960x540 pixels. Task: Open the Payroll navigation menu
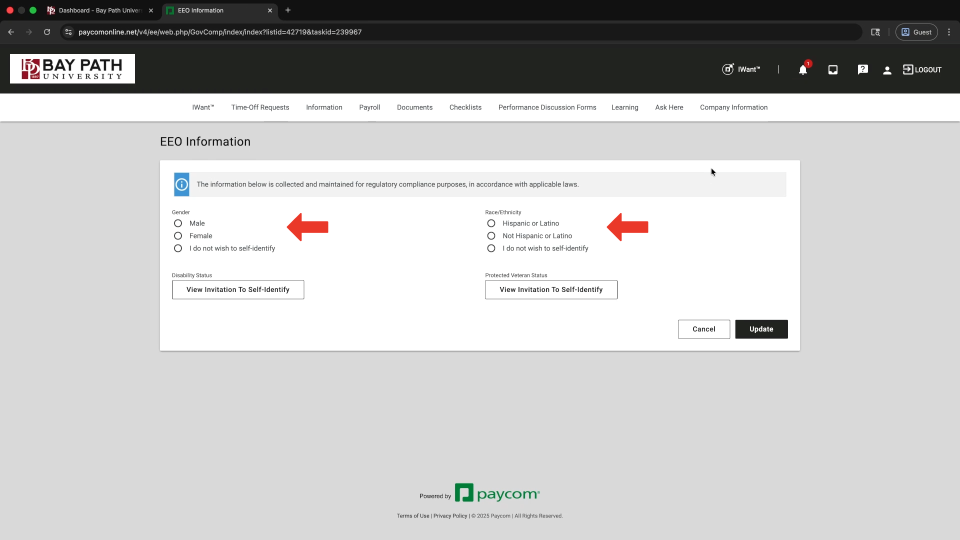pyautogui.click(x=369, y=107)
